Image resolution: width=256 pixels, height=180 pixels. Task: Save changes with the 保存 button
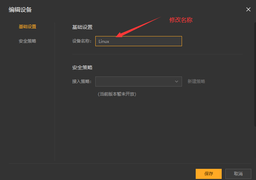pos(209,174)
